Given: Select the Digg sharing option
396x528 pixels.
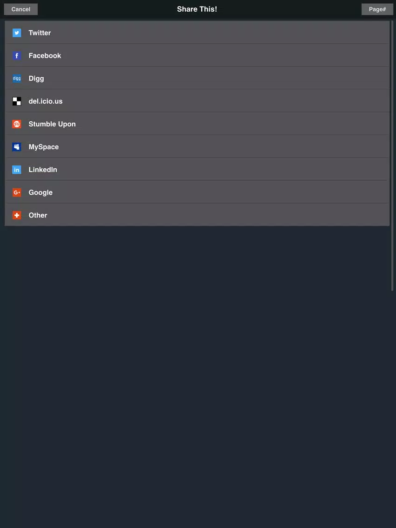Looking at the screenshot, I should [197, 78].
